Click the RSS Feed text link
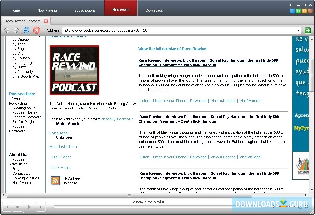The image size is (315, 215). point(73,178)
